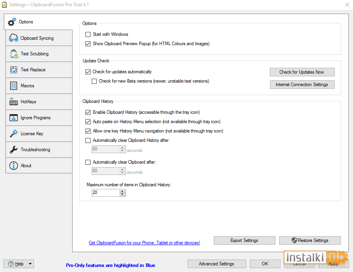
Task: Enable Check for new Beta versions
Action: (94, 81)
